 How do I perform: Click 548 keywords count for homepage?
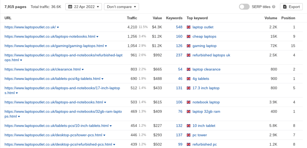coord(179,27)
